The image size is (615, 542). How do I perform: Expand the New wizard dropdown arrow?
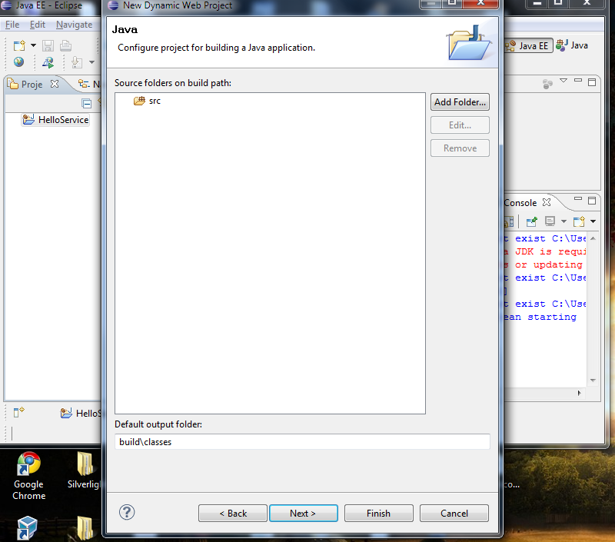coord(33,45)
